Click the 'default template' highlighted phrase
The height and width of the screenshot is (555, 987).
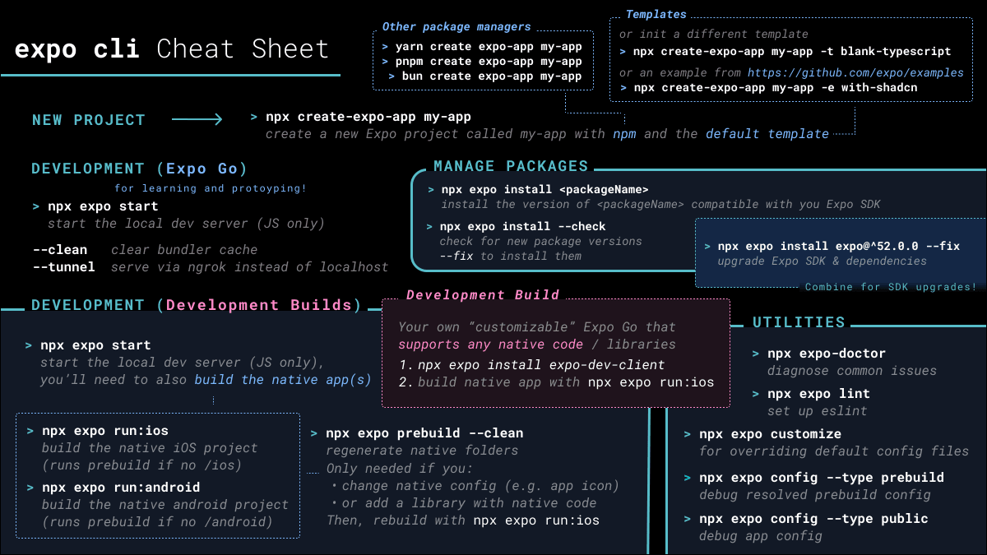pos(767,133)
